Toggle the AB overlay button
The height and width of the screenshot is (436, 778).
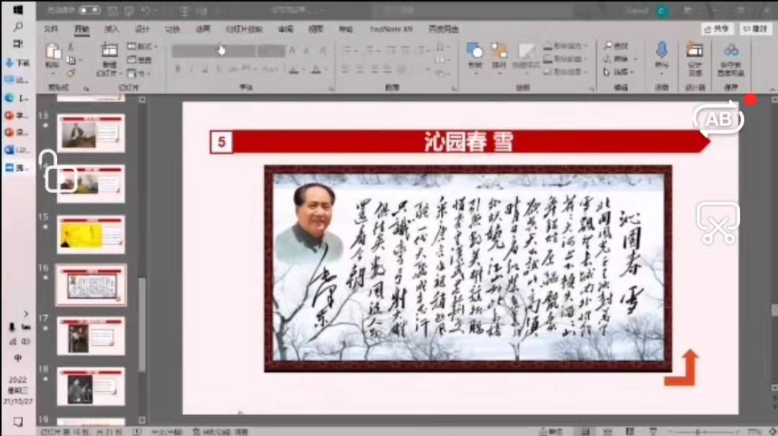tap(717, 120)
